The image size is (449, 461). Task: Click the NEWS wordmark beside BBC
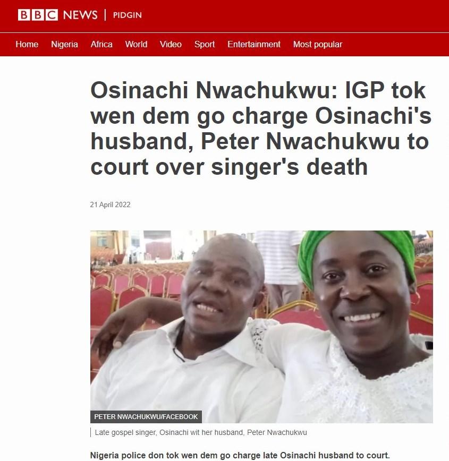(80, 15)
